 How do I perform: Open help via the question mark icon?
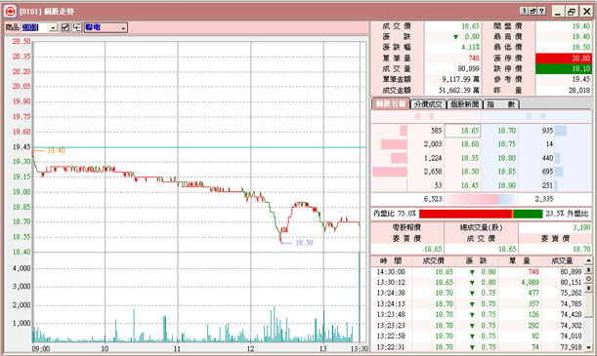[x=541, y=11]
